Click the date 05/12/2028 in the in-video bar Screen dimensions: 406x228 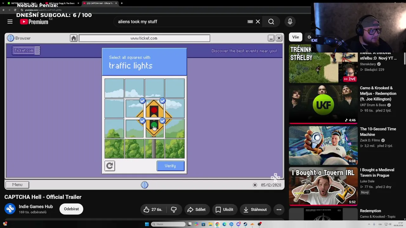(x=271, y=185)
